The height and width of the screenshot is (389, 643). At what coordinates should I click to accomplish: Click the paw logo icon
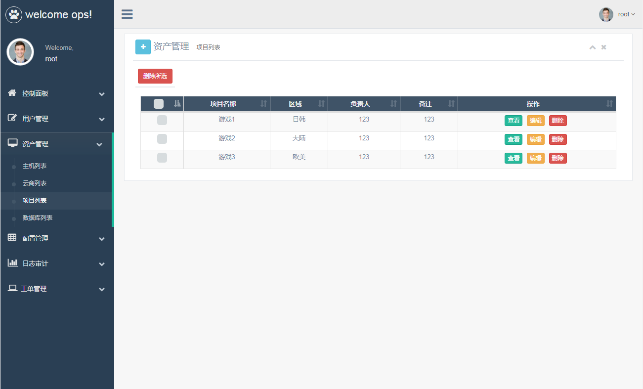pyautogui.click(x=14, y=14)
